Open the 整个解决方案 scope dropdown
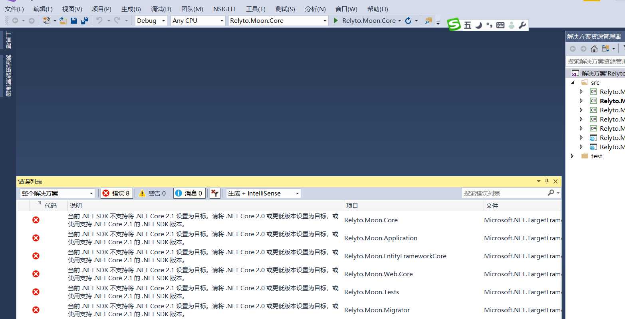 click(x=57, y=193)
